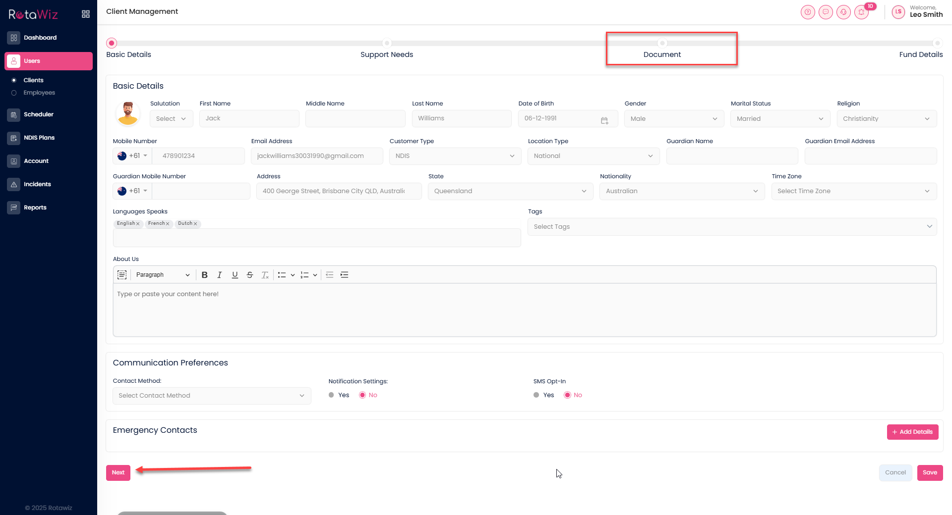The width and height of the screenshot is (952, 515).
Task: Click the sidebar grid toggle icon
Action: (x=86, y=14)
